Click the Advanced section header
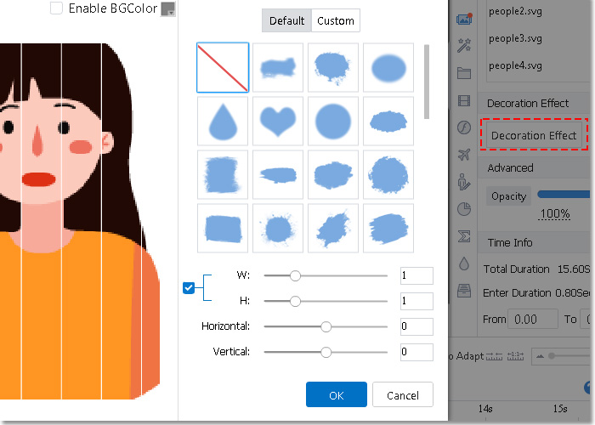595x425 pixels. (x=535, y=167)
